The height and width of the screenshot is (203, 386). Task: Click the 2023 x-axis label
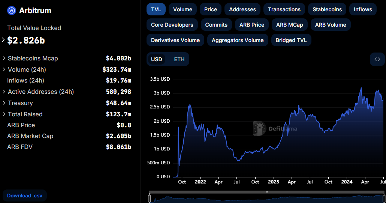click(273, 182)
